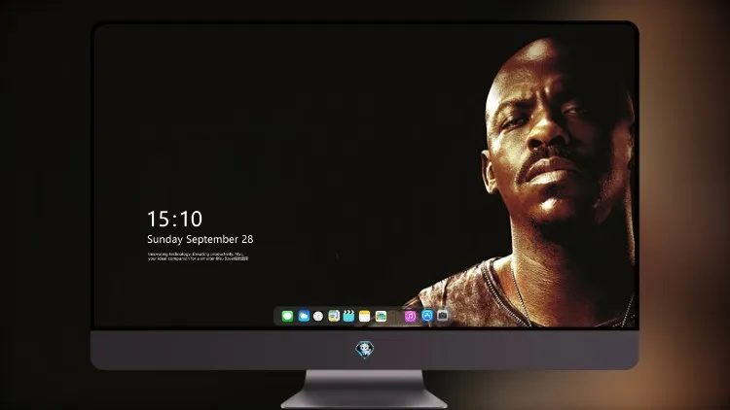730x410 pixels.
Task: Launch the teal clapperboard video app
Action: click(x=348, y=316)
